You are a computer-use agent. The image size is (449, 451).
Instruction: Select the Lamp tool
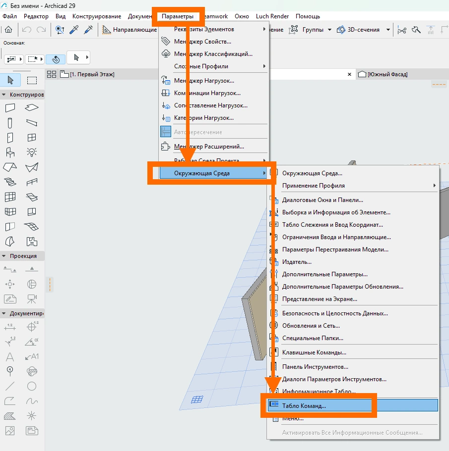pos(32,152)
